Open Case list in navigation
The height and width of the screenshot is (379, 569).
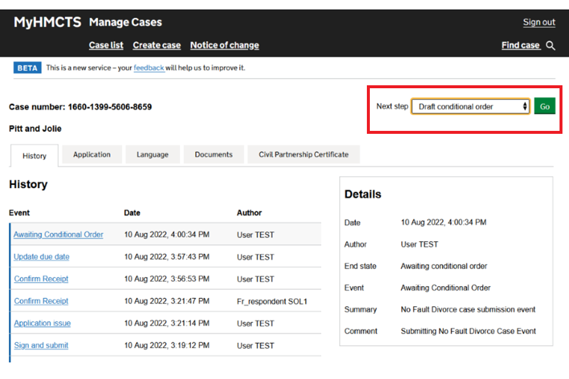click(x=106, y=45)
